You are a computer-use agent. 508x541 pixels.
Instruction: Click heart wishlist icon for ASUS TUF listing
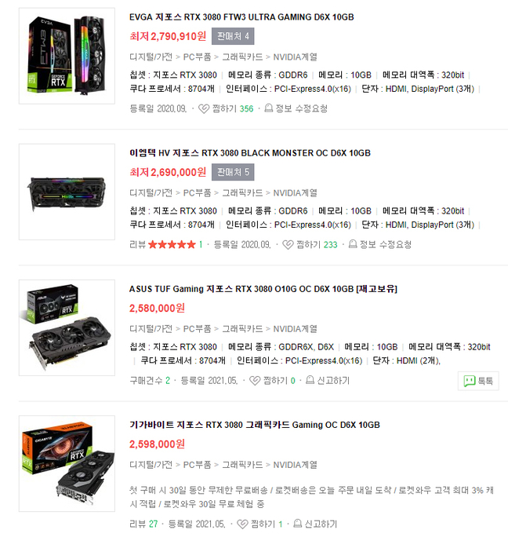tap(255, 381)
